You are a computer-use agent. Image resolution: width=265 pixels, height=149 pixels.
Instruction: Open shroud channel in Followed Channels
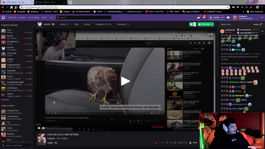17,37
